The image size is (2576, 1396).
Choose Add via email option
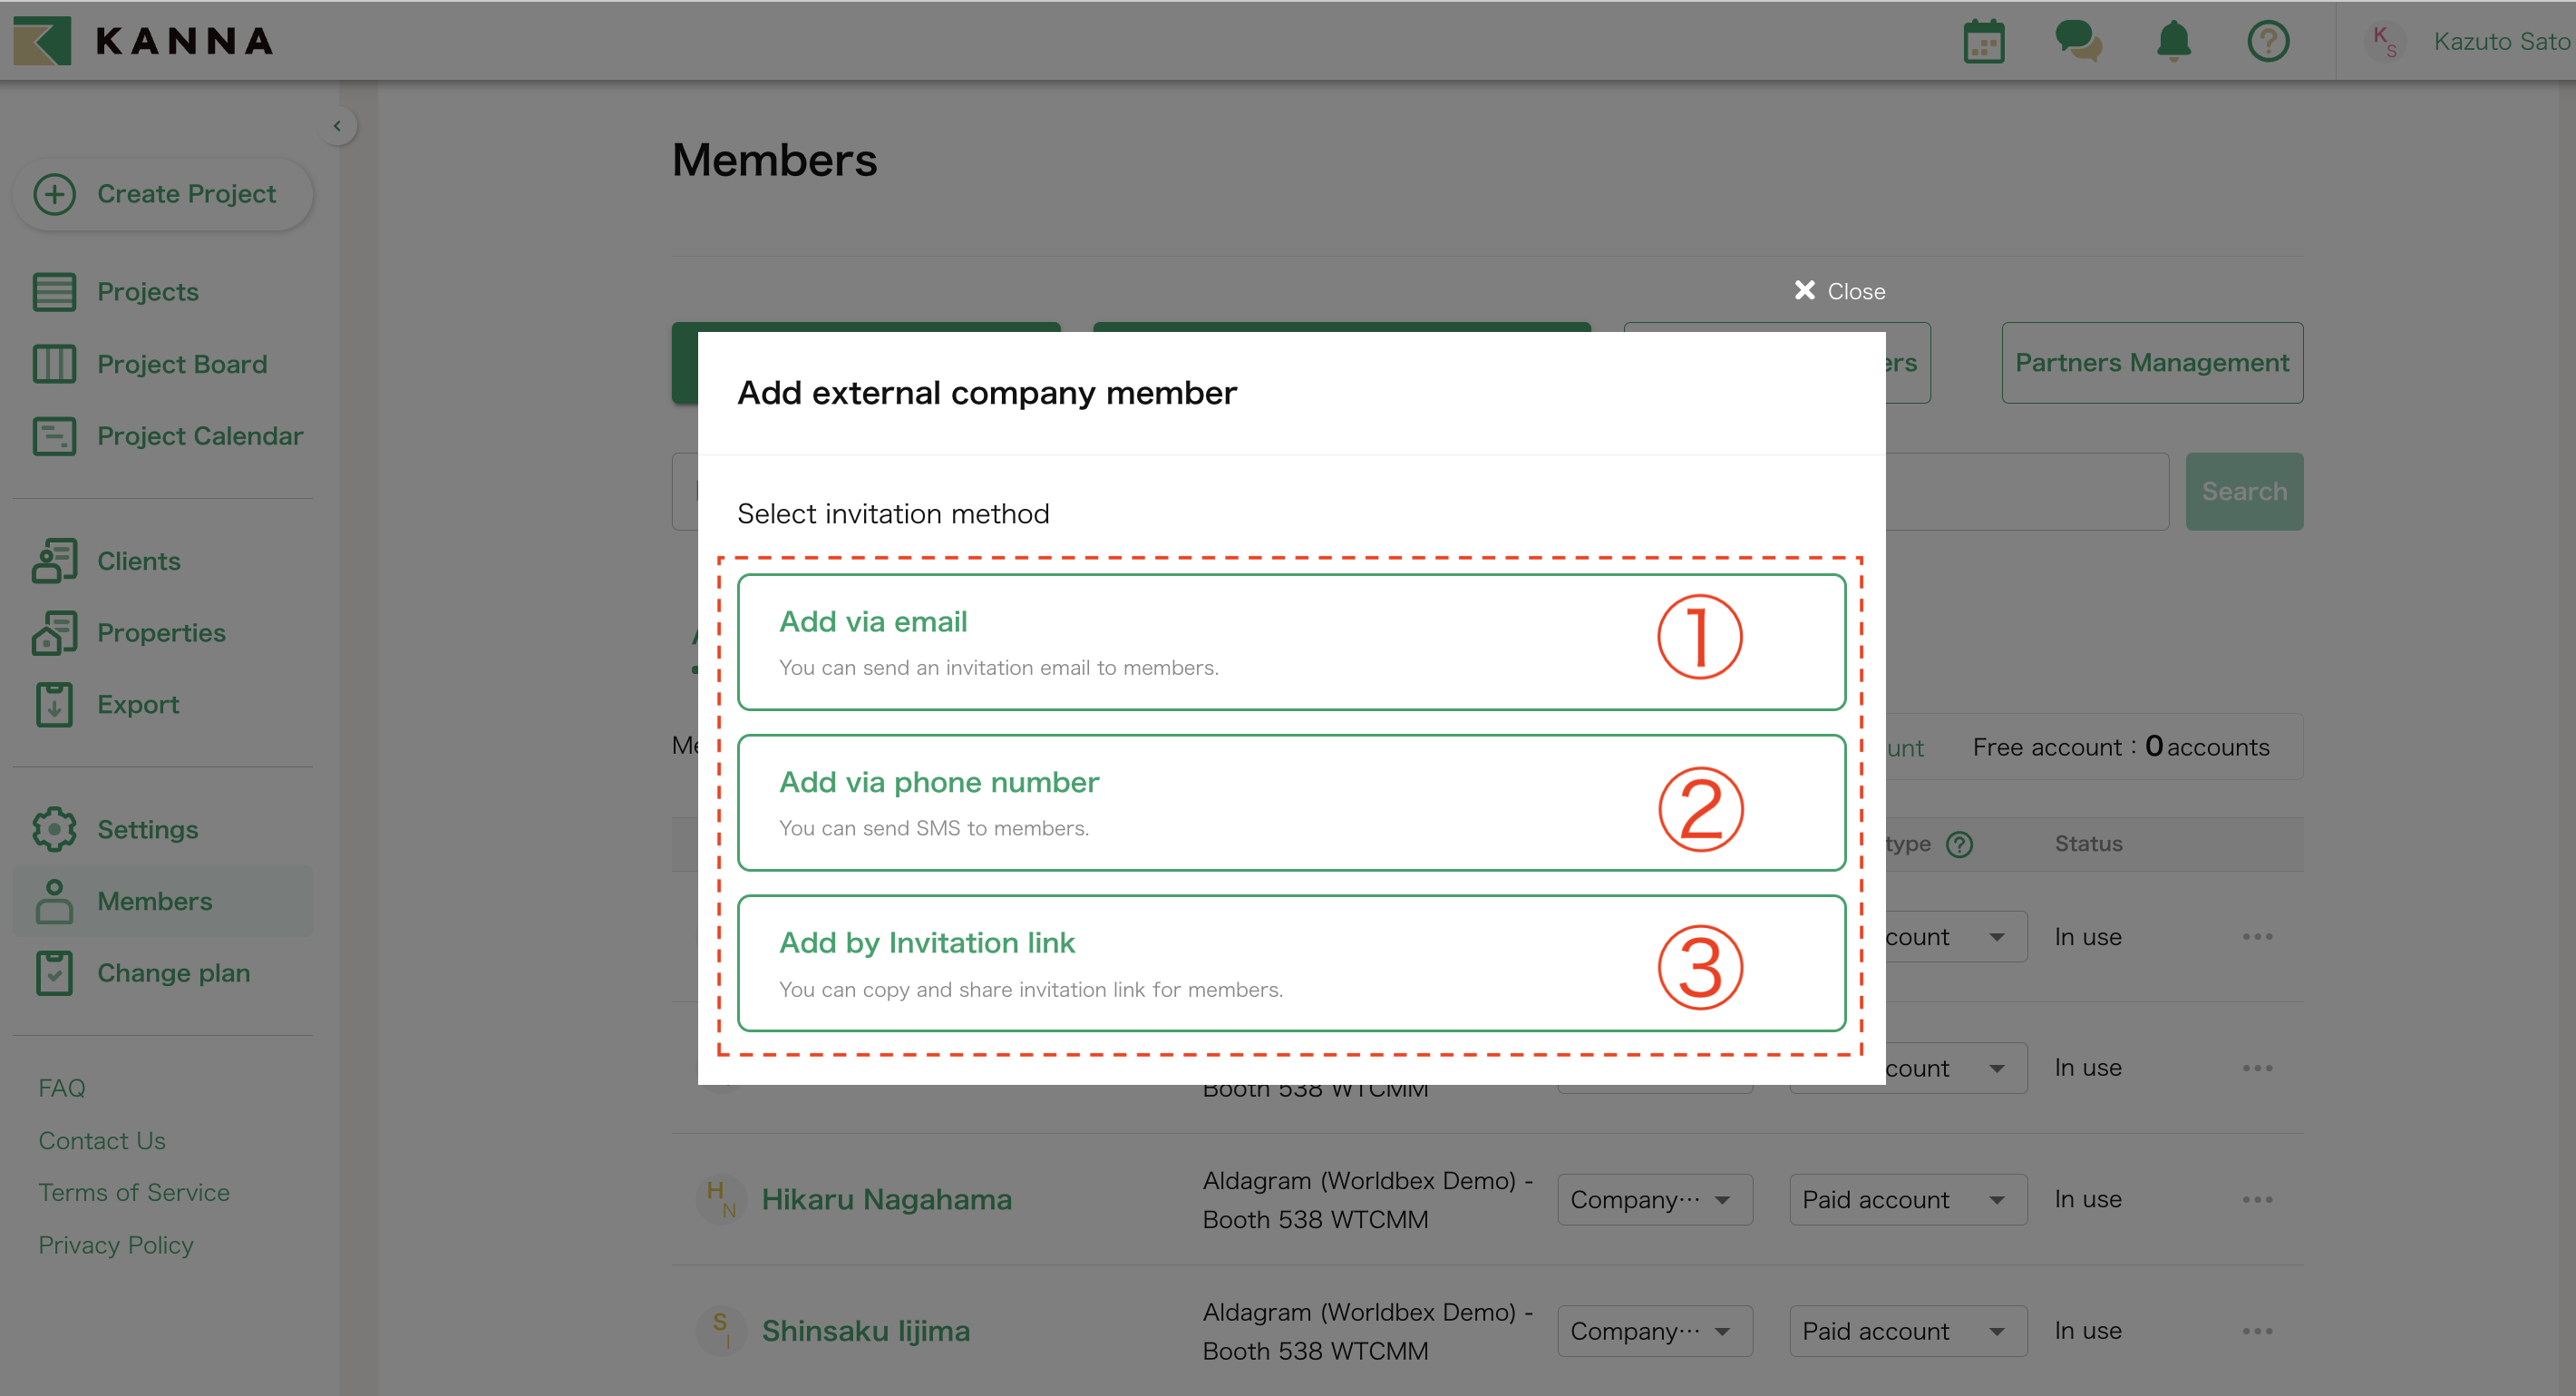coord(1290,641)
